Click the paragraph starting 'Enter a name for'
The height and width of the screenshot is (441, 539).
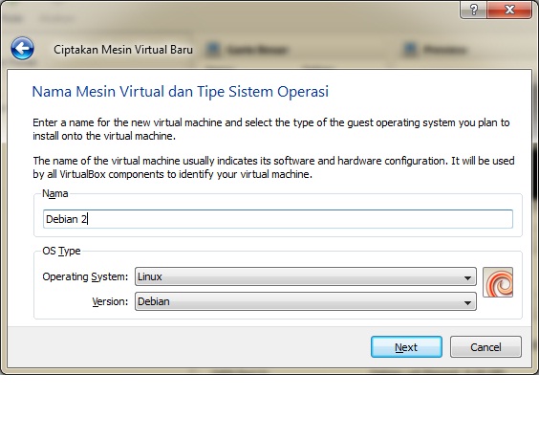(270, 129)
